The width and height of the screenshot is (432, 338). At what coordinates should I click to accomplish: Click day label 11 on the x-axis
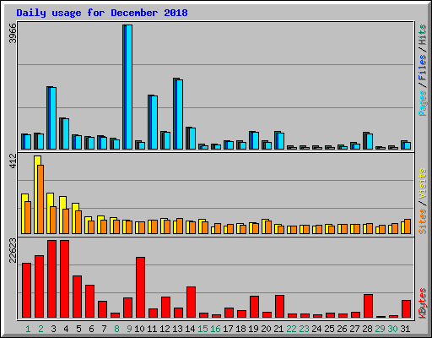pyautogui.click(x=152, y=329)
